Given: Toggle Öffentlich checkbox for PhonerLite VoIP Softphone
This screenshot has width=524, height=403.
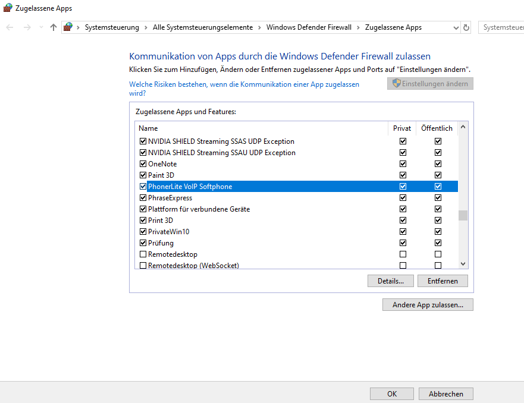Looking at the screenshot, I should [438, 186].
